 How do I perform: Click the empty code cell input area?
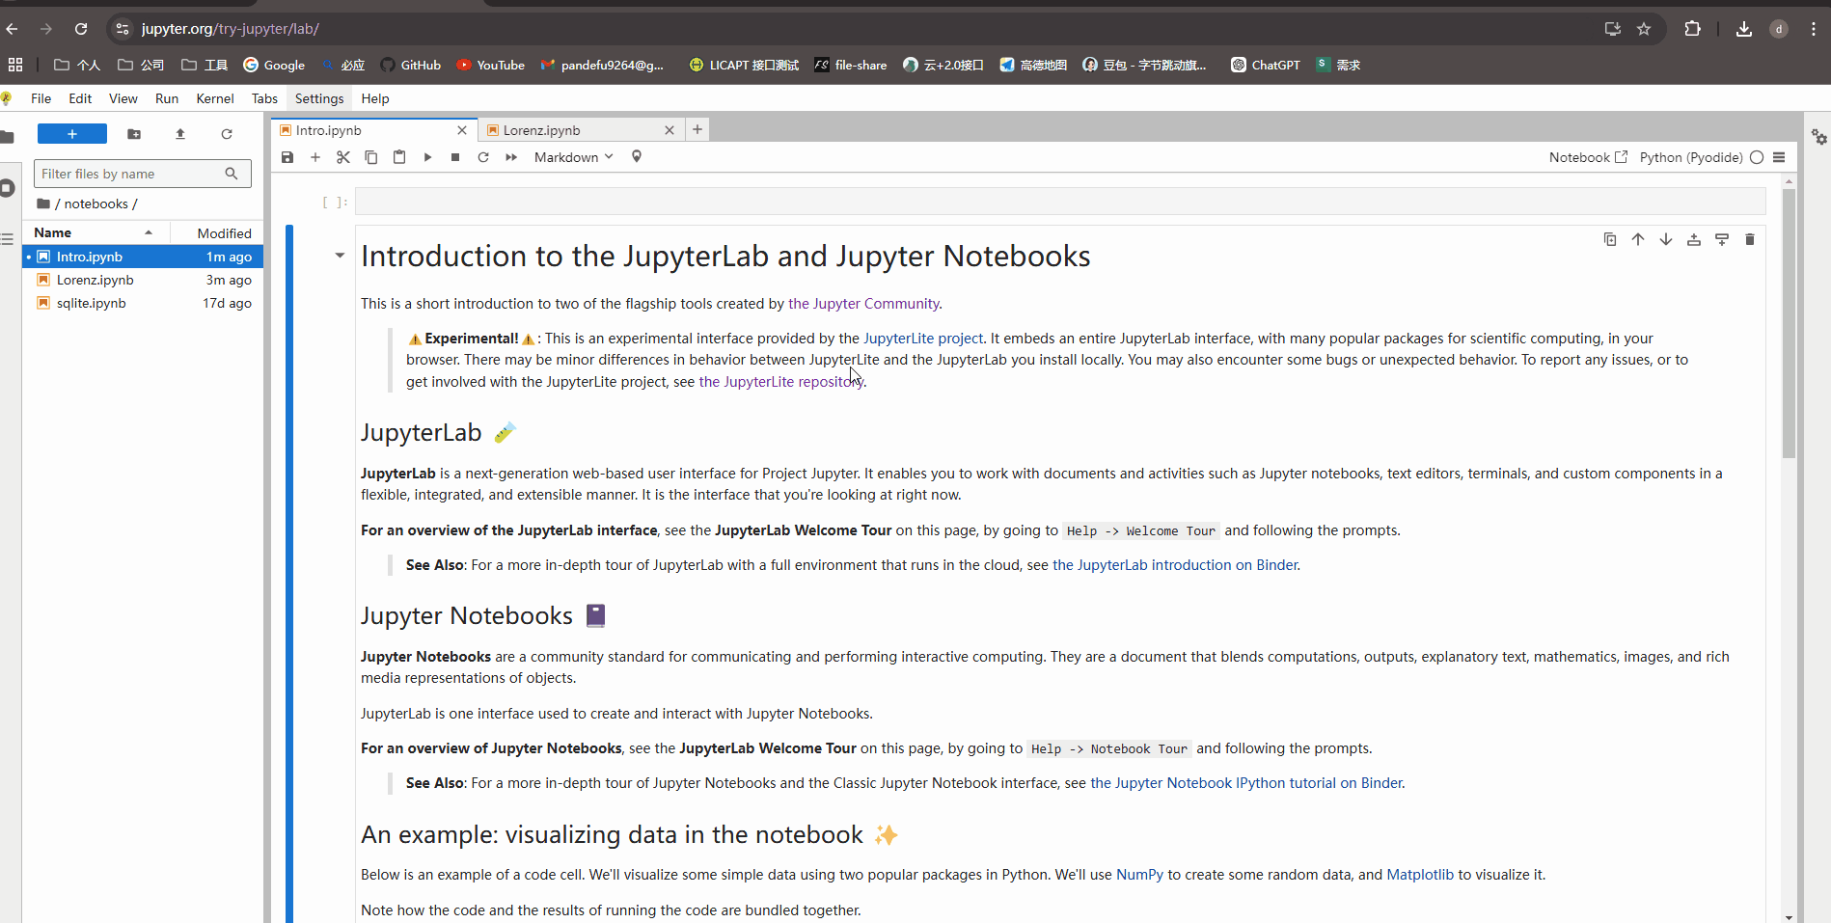click(1060, 202)
